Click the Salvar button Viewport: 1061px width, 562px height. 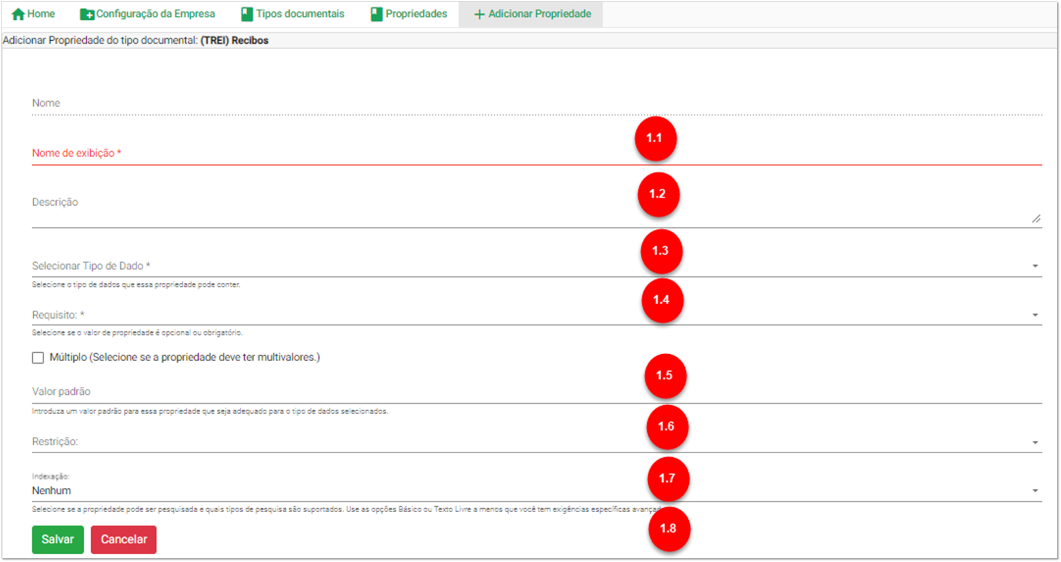coord(58,539)
